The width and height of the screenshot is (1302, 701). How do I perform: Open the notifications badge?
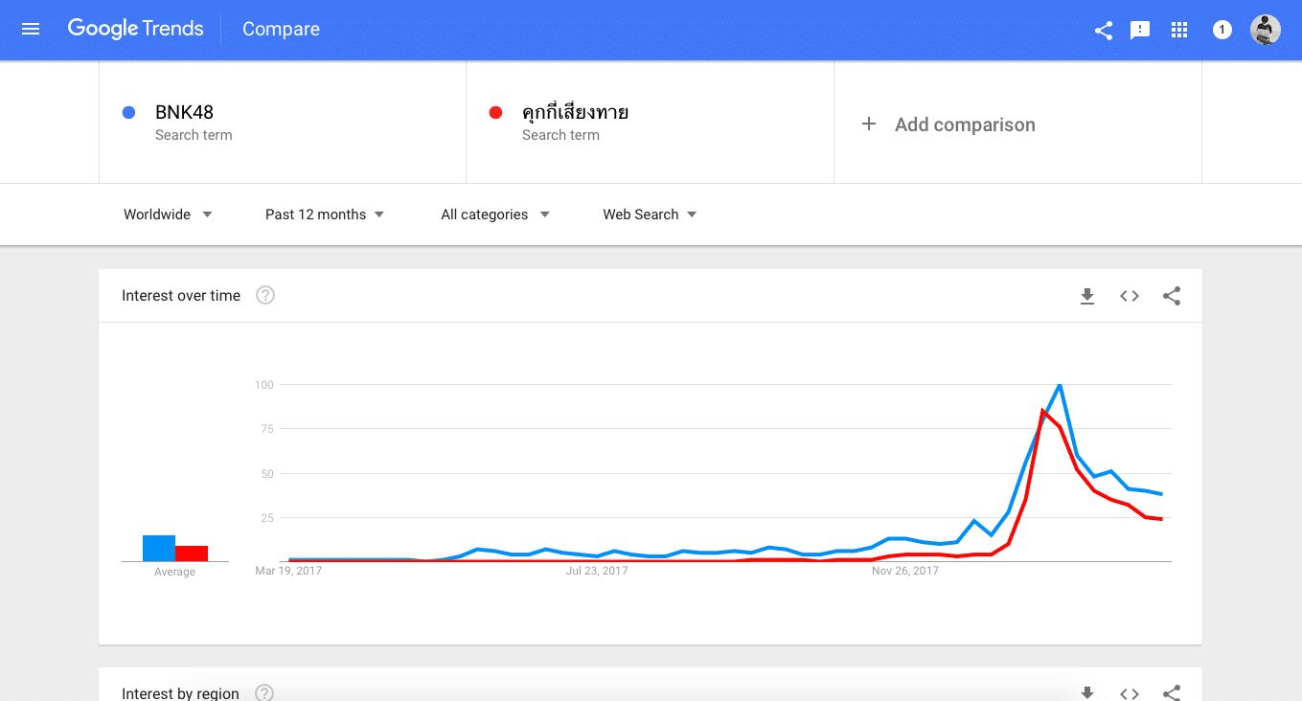click(1222, 31)
